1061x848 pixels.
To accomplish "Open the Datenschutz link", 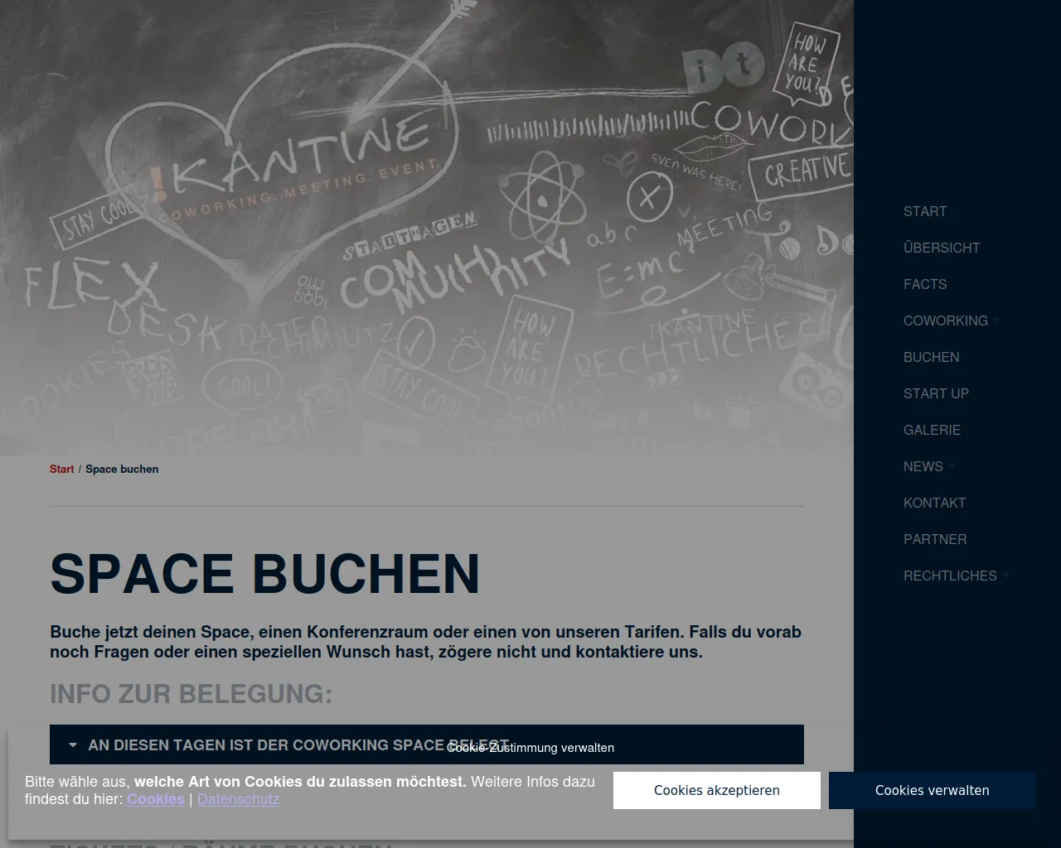I will pos(238,799).
